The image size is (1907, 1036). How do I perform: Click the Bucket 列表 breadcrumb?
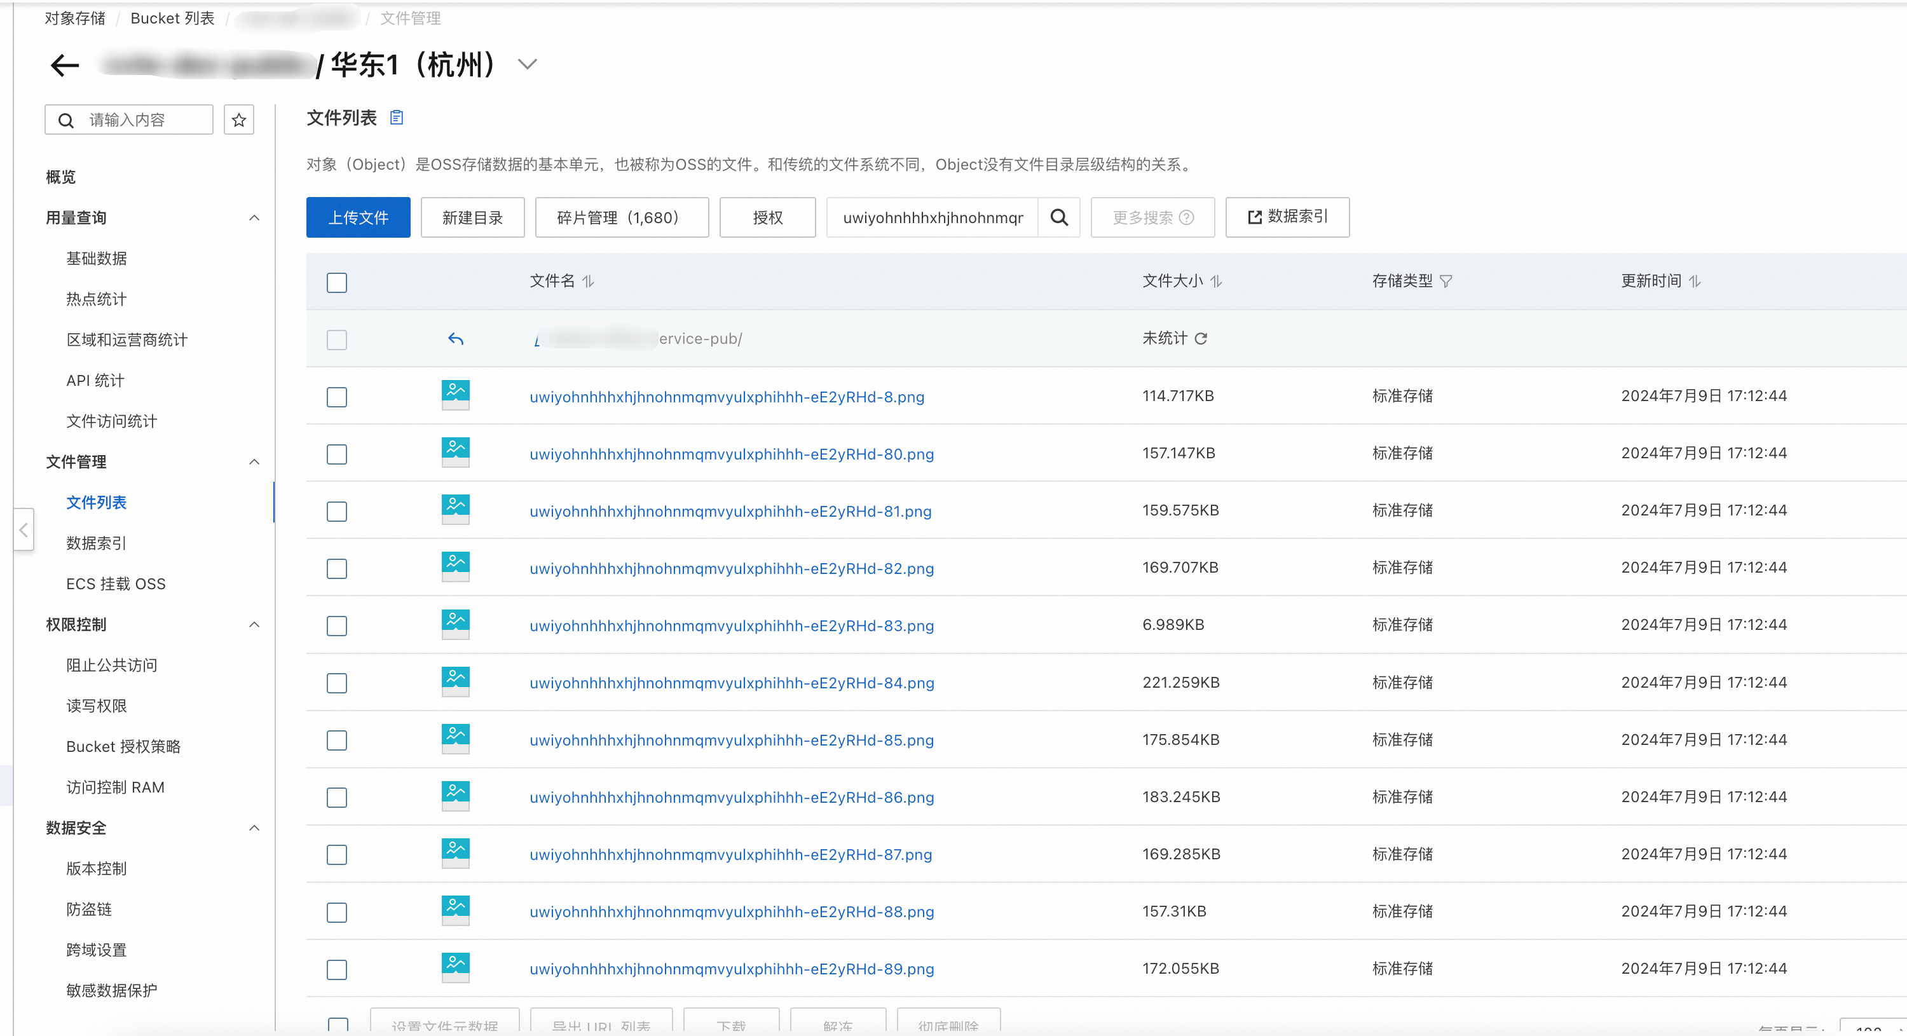point(172,18)
